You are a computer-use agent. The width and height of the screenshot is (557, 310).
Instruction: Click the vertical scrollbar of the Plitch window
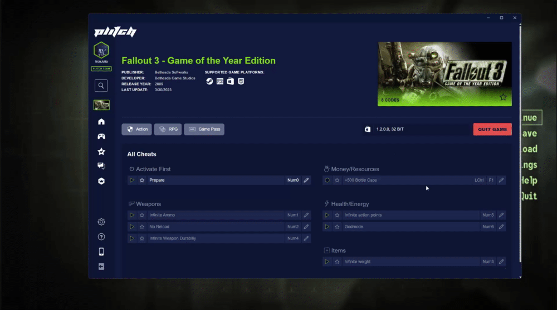click(x=520, y=143)
